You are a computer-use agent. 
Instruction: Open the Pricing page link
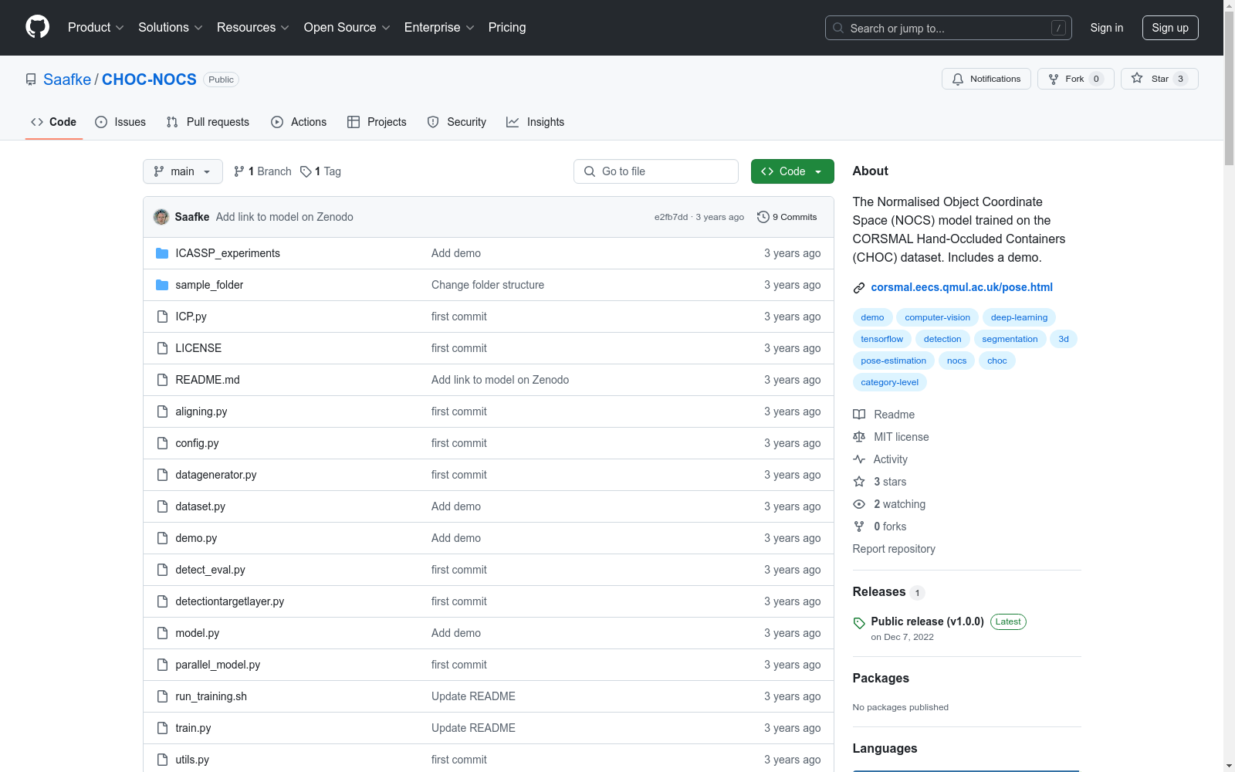click(x=507, y=27)
